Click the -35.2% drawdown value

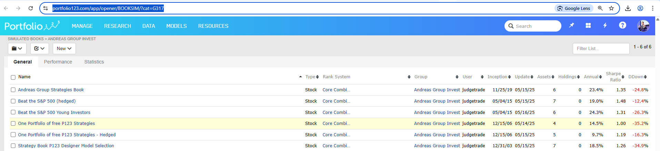click(x=640, y=124)
